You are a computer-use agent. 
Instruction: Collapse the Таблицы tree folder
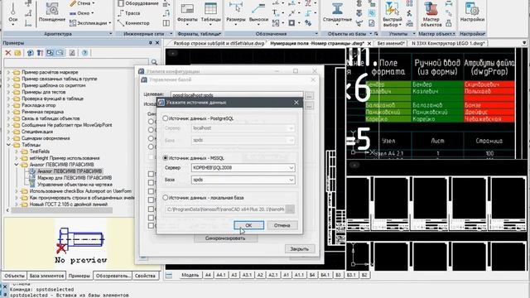[9, 145]
